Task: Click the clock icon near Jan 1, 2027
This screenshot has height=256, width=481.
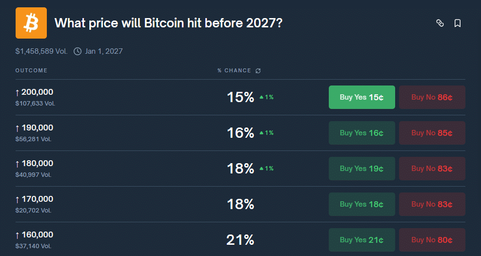Action: pos(78,51)
